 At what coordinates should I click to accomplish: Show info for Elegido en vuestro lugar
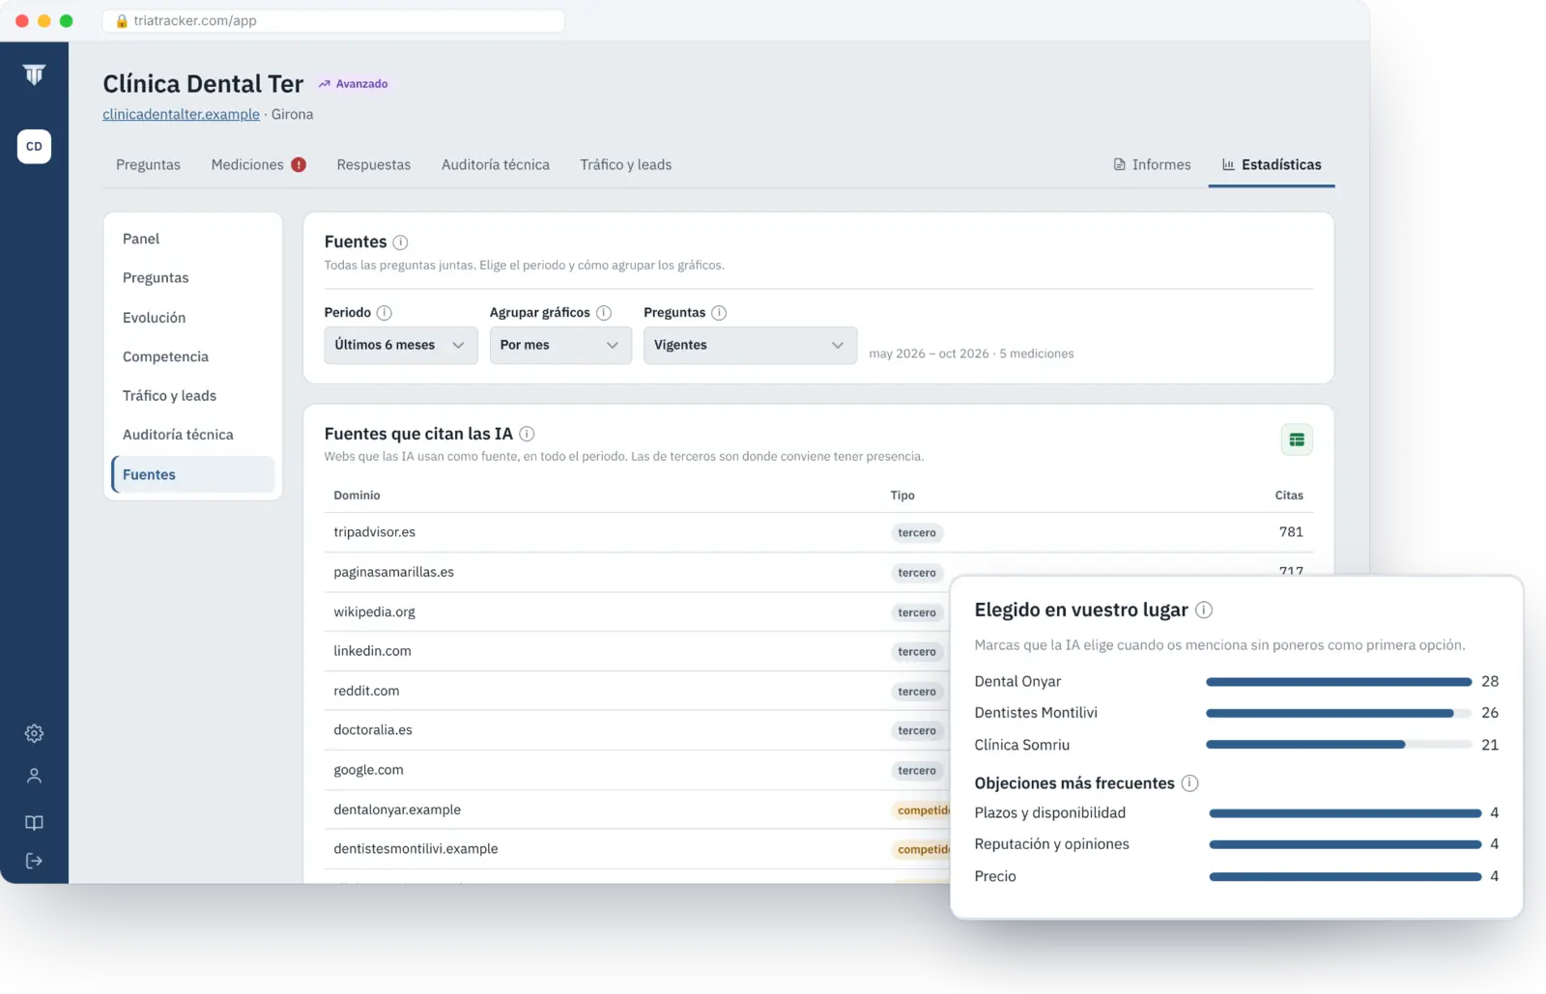point(1204,610)
